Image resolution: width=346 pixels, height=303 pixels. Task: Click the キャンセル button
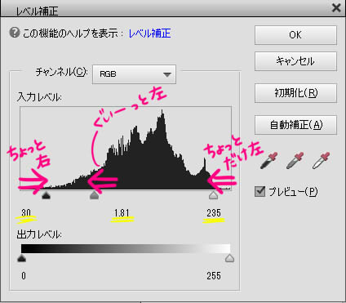click(x=295, y=61)
